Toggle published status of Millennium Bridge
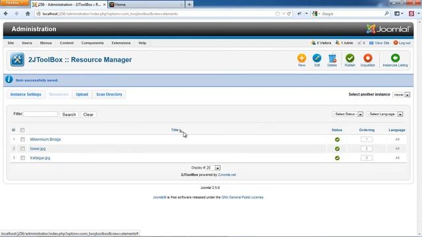Screen dimensions: 422x237 pos(337,140)
